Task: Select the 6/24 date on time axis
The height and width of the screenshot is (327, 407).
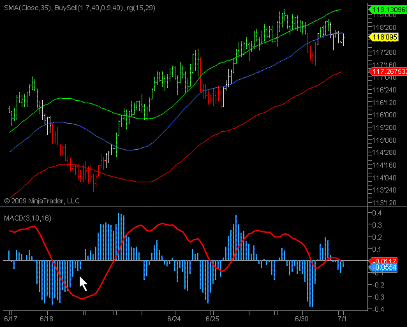Action: (x=174, y=317)
